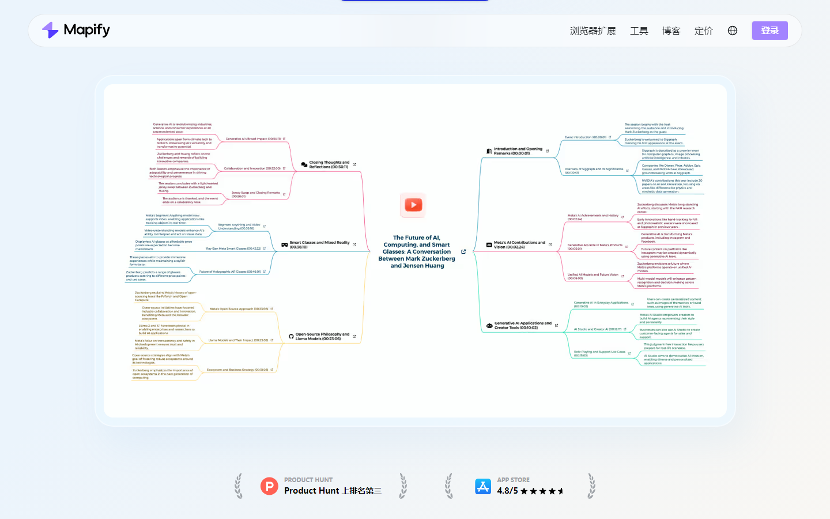Click the 'AI Studio and Creator AI' subnode
The width and height of the screenshot is (830, 519).
[598, 329]
